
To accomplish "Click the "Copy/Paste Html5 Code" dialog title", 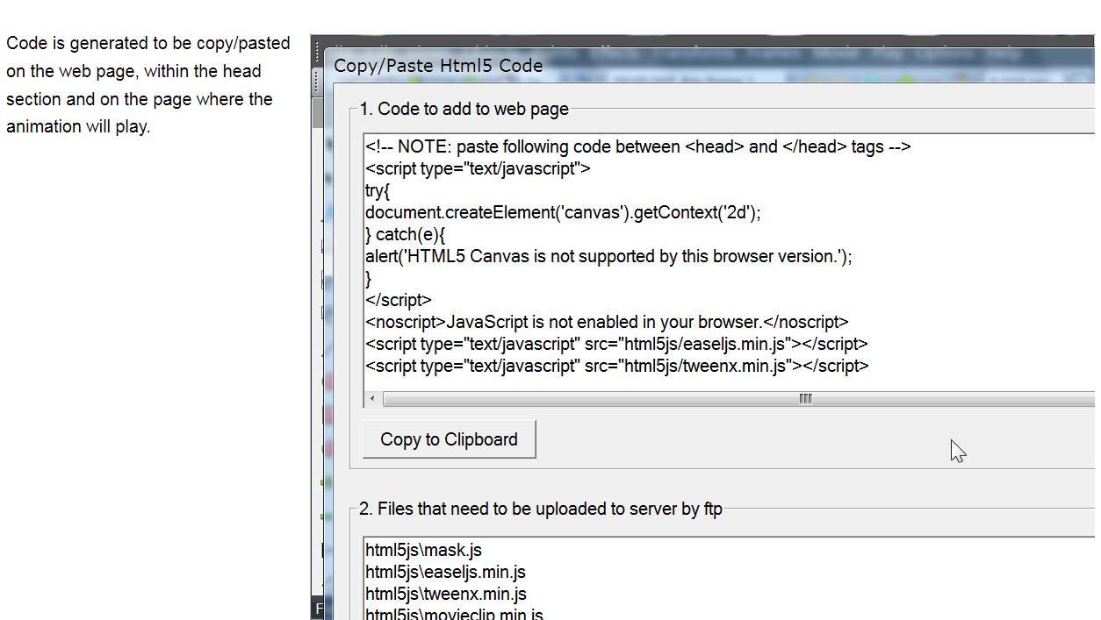I will (438, 66).
